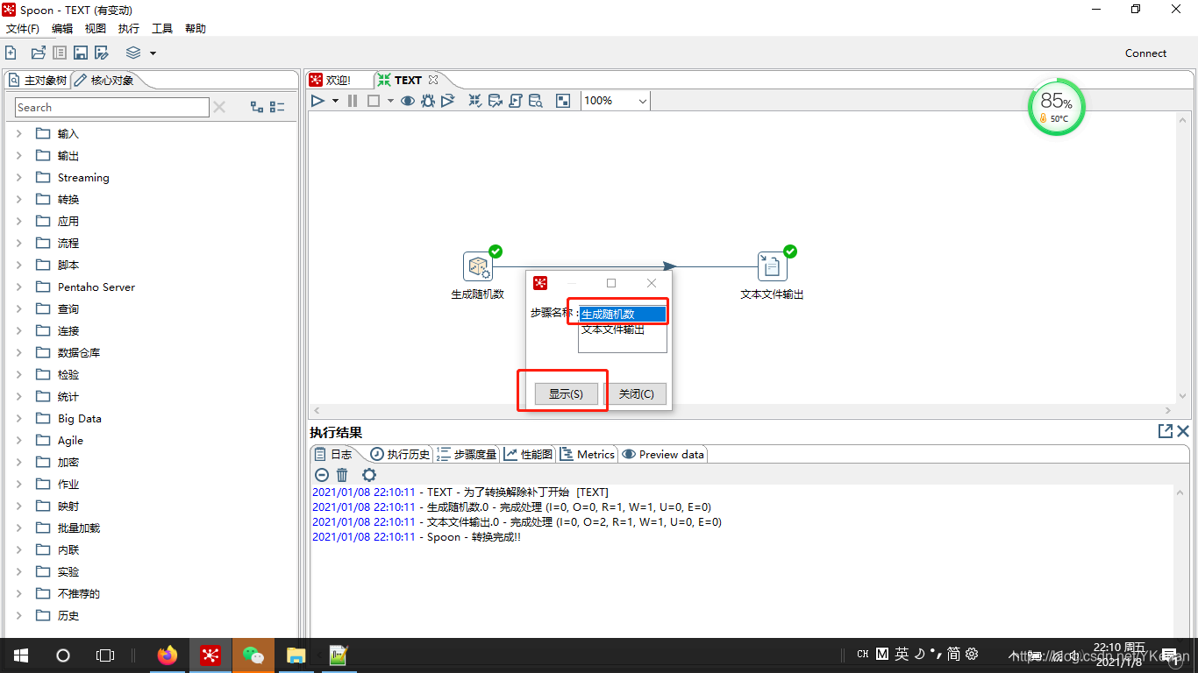Debug the transformation with bug icon

(x=428, y=101)
